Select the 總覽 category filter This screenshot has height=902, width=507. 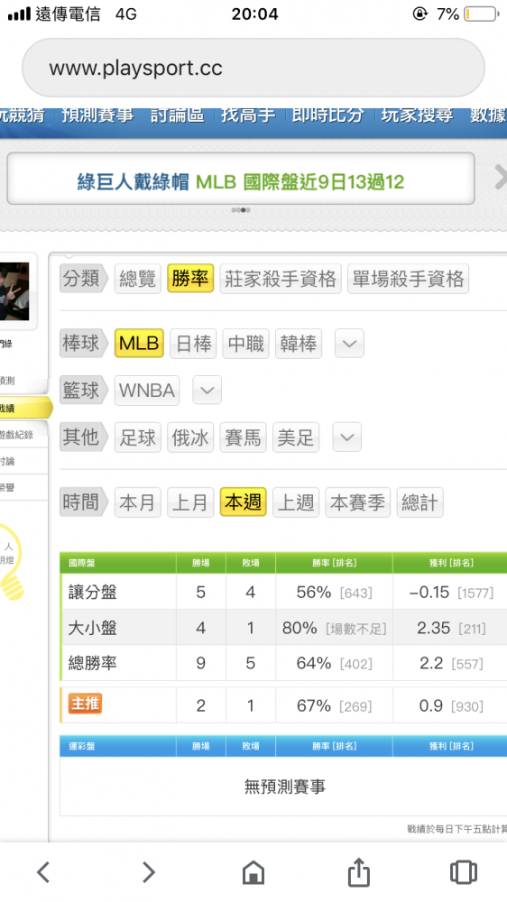pos(137,279)
